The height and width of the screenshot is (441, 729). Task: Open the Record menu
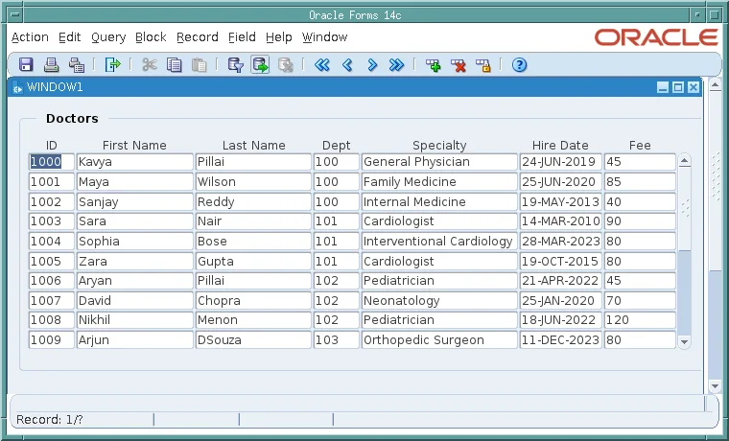pos(198,37)
